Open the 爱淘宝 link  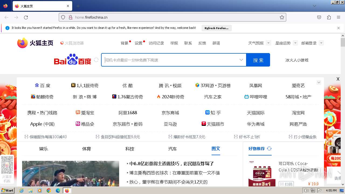(85, 113)
